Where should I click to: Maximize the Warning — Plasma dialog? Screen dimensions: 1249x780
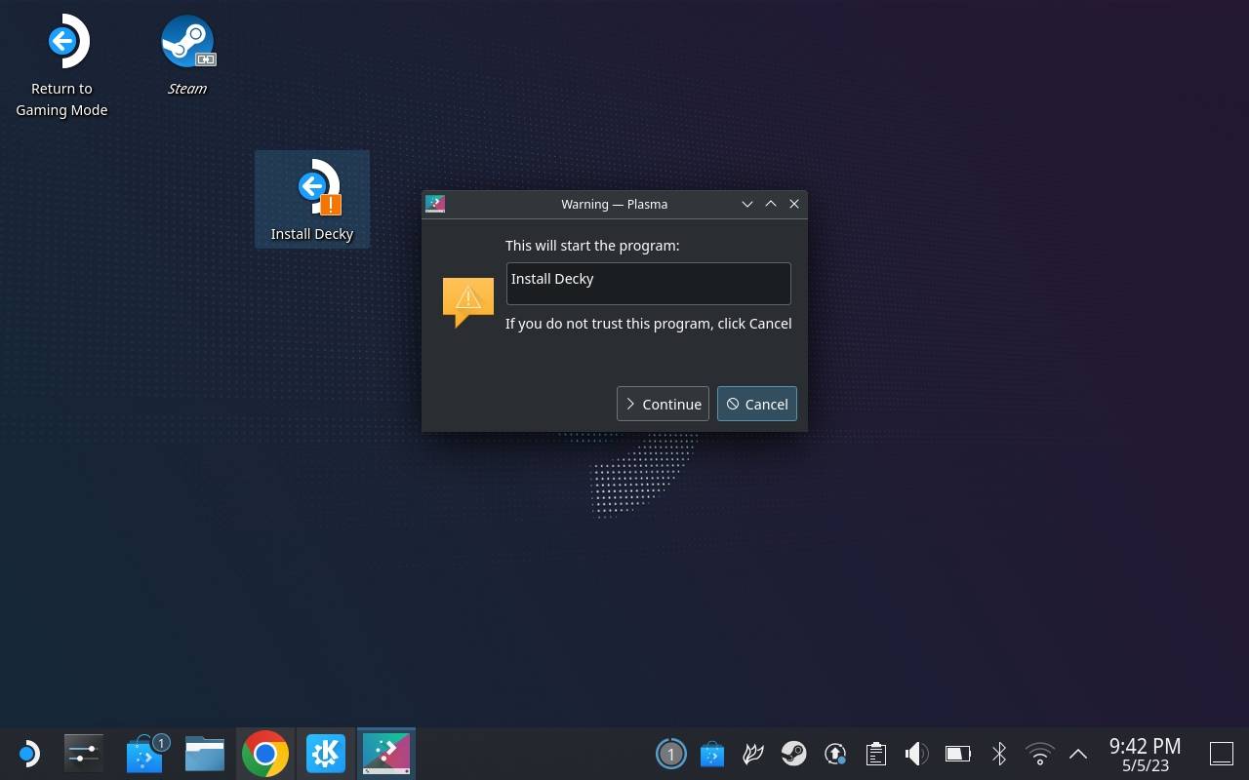(x=771, y=204)
